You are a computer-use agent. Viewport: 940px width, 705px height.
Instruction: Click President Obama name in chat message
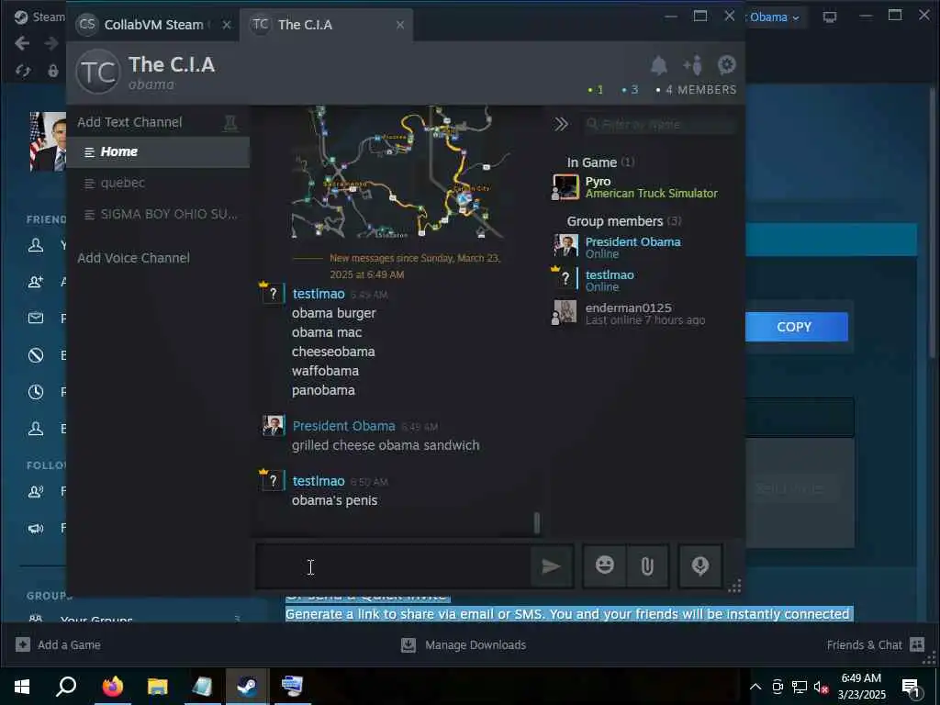click(343, 426)
